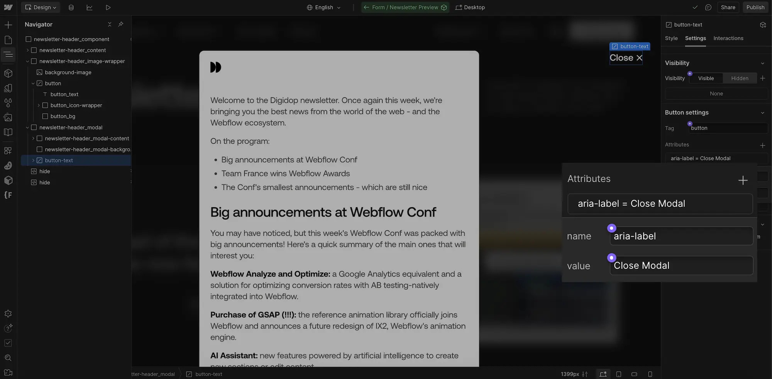Open the search magnifier in left sidebar
This screenshot has width=772, height=379.
point(8,358)
